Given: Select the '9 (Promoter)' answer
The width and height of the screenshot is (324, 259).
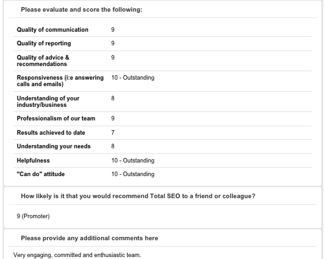Looking at the screenshot, I should coord(33,216).
